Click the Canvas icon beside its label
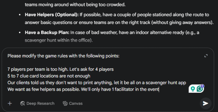218x112 pixels. tap(65, 103)
